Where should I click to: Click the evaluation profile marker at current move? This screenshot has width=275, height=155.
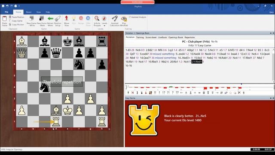pos(241,84)
